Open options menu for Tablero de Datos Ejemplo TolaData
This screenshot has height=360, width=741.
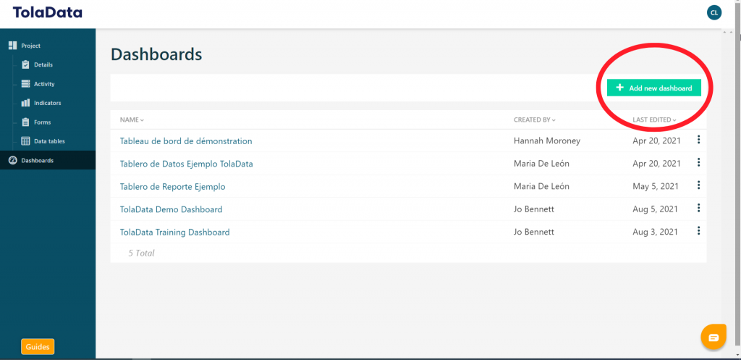point(698,162)
